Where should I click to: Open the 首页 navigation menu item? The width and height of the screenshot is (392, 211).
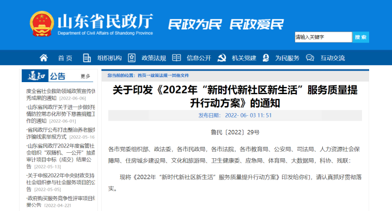click(65, 58)
